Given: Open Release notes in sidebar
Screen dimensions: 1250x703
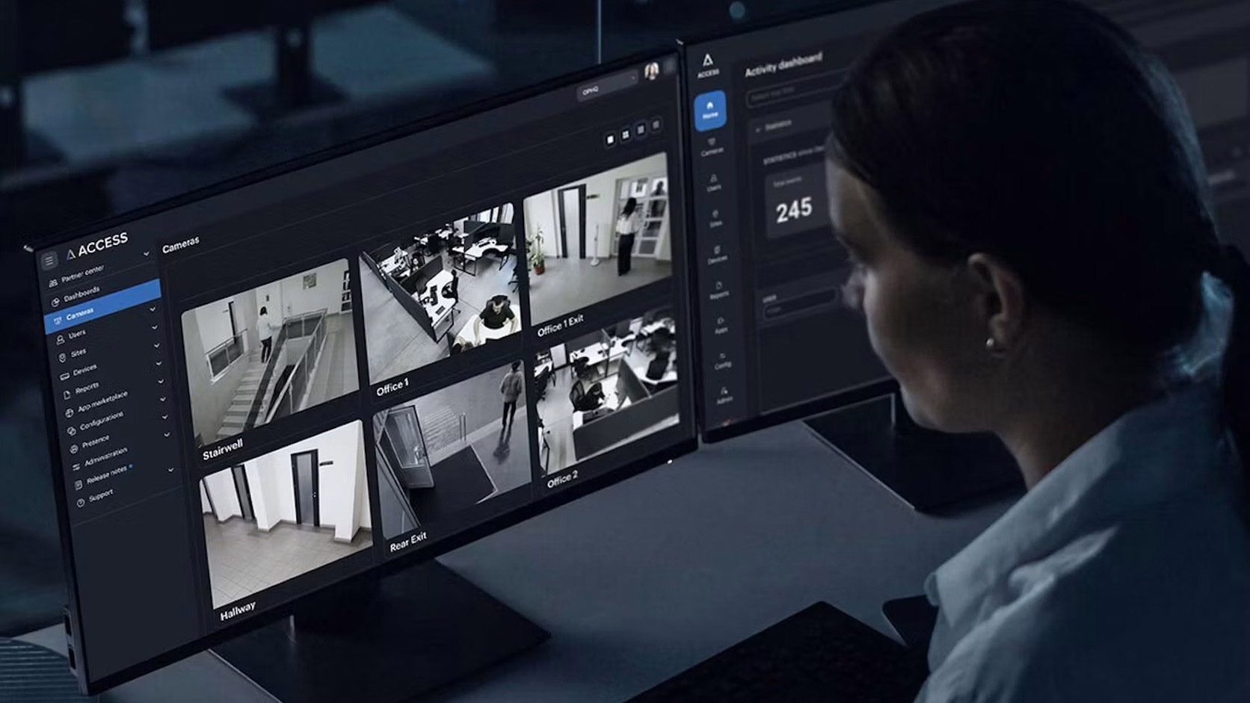Looking at the screenshot, I should pos(106,474).
